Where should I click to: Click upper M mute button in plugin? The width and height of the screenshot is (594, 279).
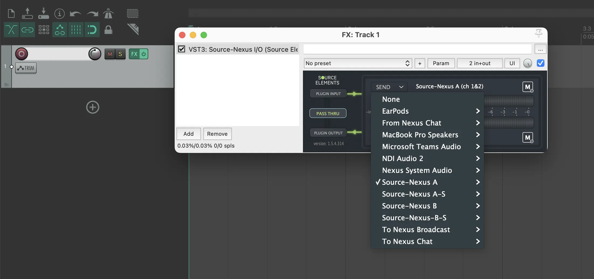pyautogui.click(x=528, y=87)
